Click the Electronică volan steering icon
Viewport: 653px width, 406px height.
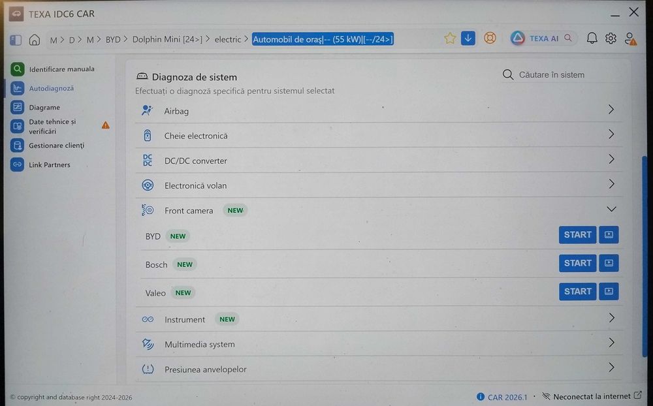(148, 185)
